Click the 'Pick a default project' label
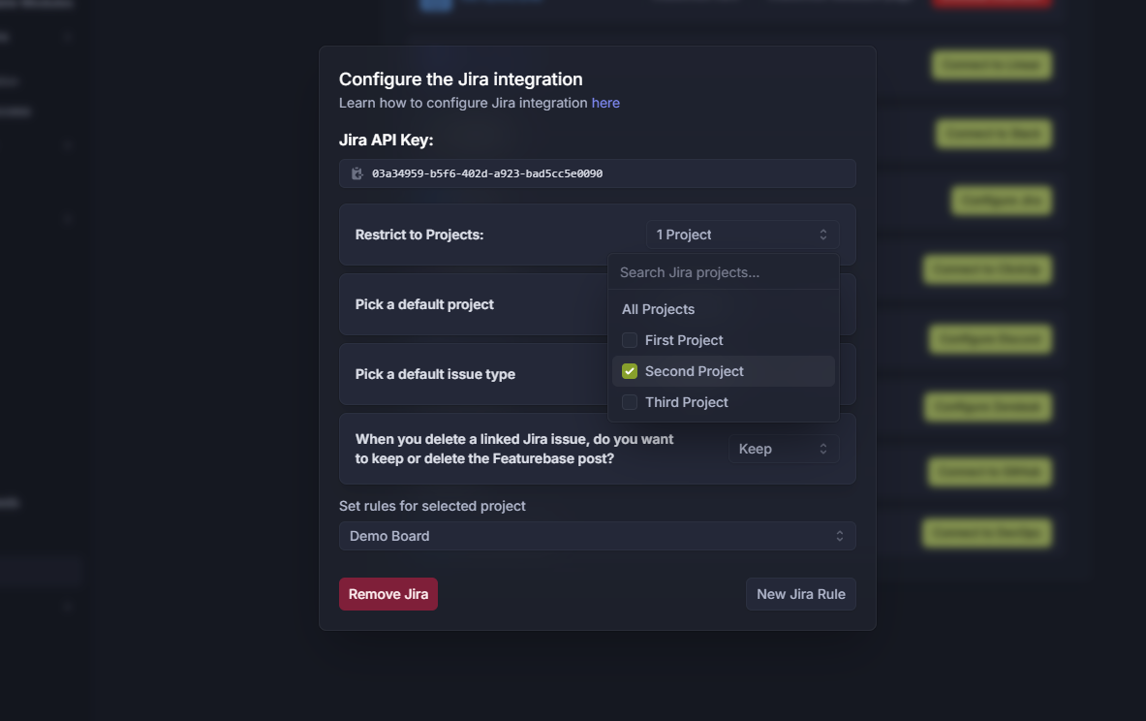 click(424, 304)
